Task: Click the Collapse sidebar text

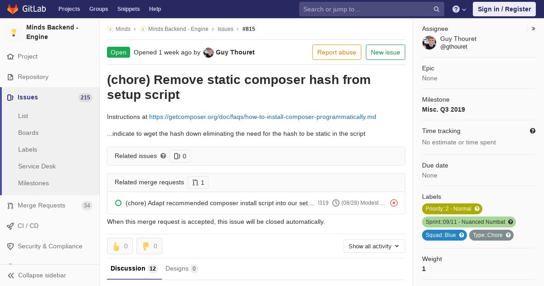Action: [x=42, y=276]
